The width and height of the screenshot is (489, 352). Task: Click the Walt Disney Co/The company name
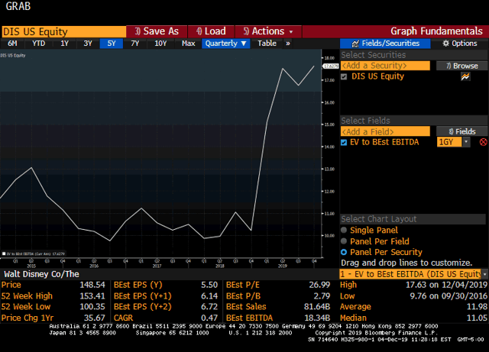point(41,274)
